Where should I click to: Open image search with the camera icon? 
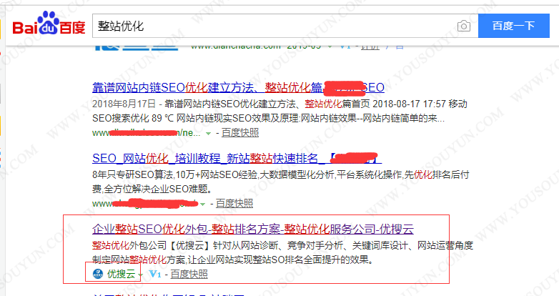click(463, 26)
